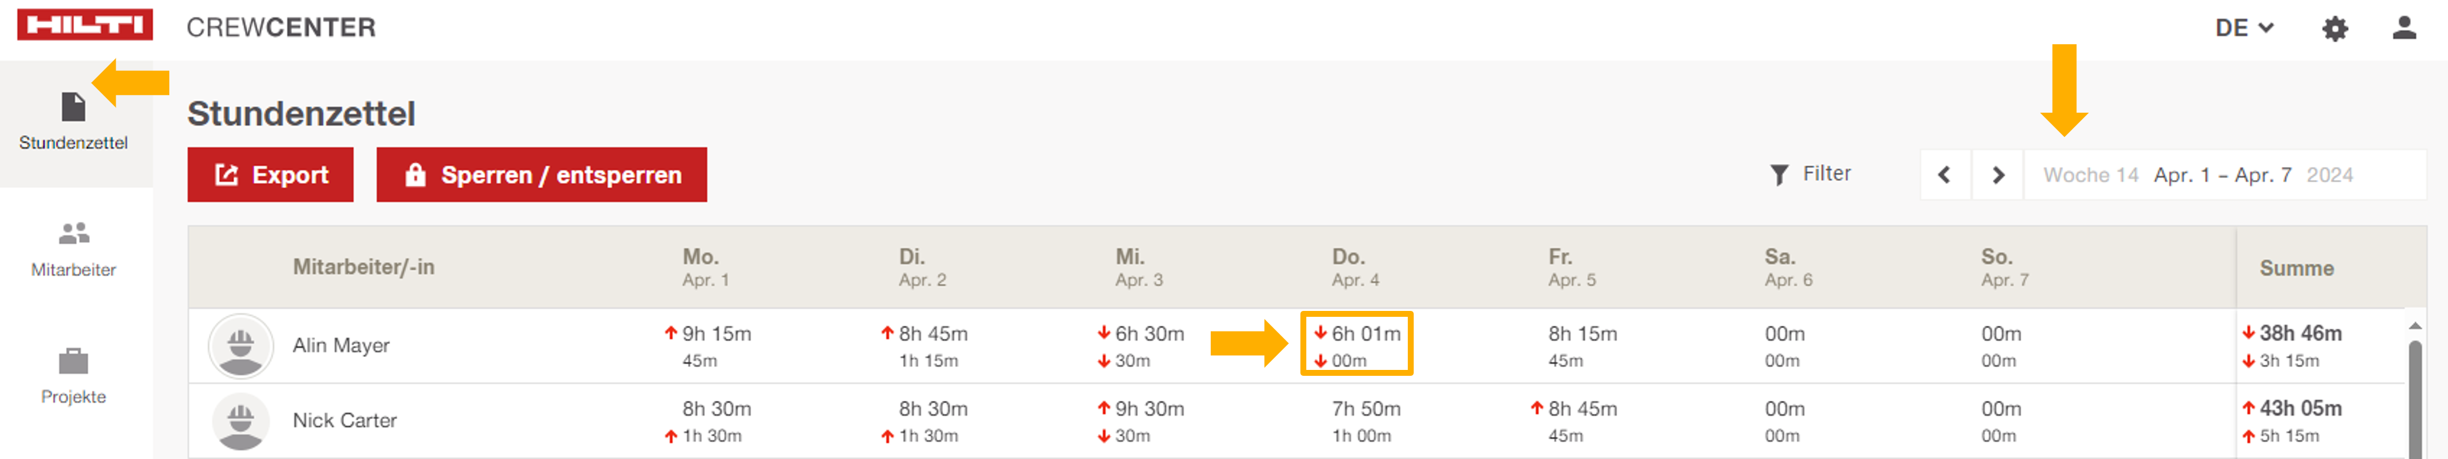2448x459 pixels.
Task: Open the Filter options
Action: 1811,174
